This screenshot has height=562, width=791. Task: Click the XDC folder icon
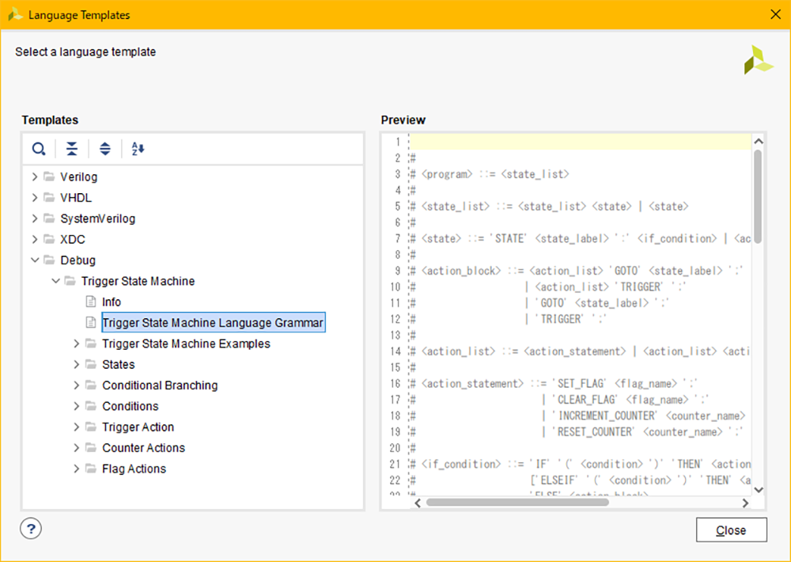click(49, 239)
